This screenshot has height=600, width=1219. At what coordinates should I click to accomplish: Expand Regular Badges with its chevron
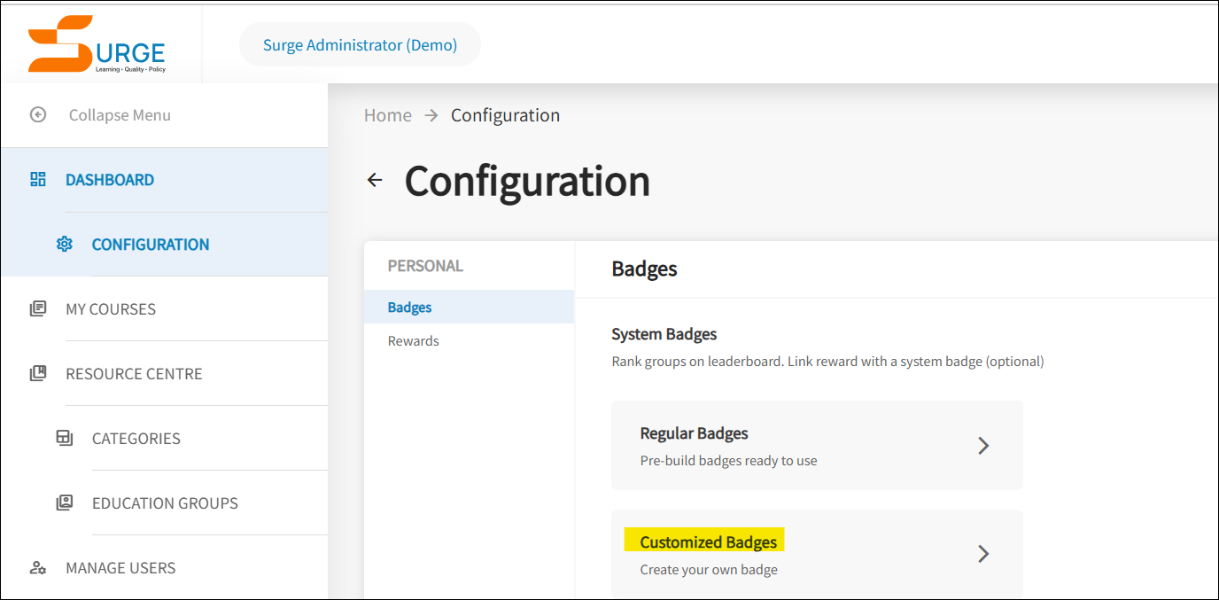983,445
